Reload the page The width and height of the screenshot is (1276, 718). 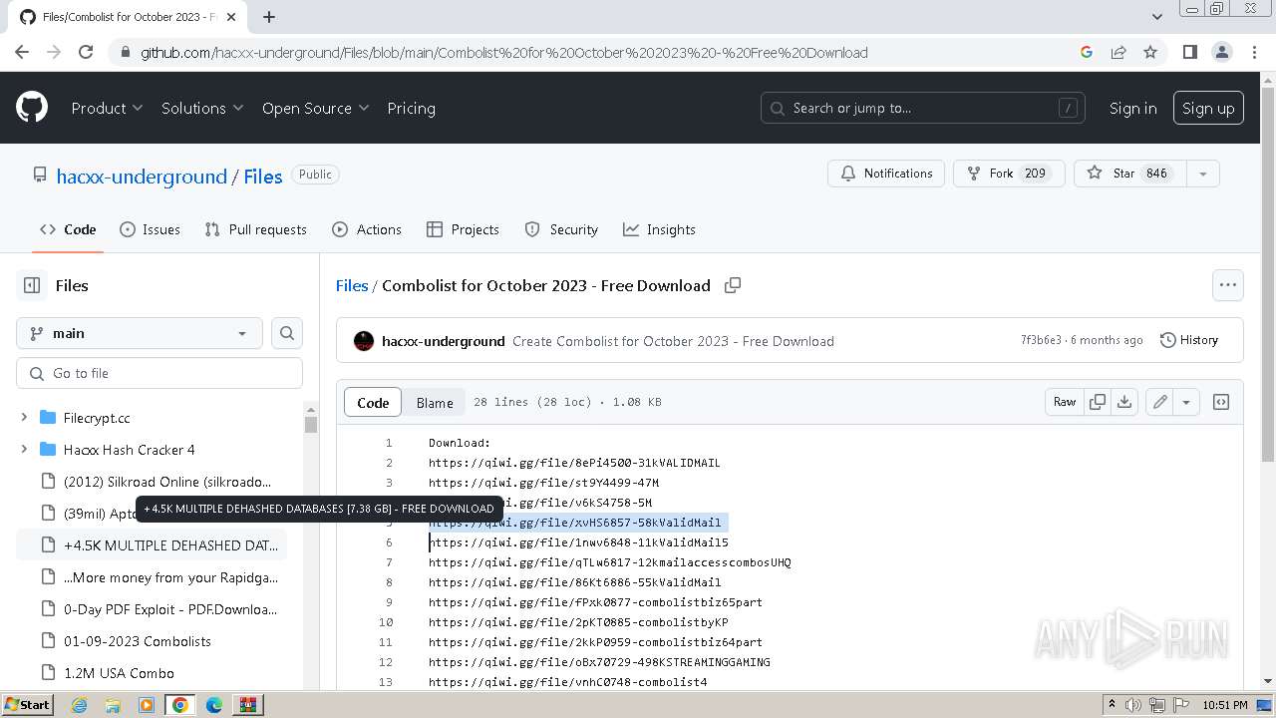pos(86,52)
